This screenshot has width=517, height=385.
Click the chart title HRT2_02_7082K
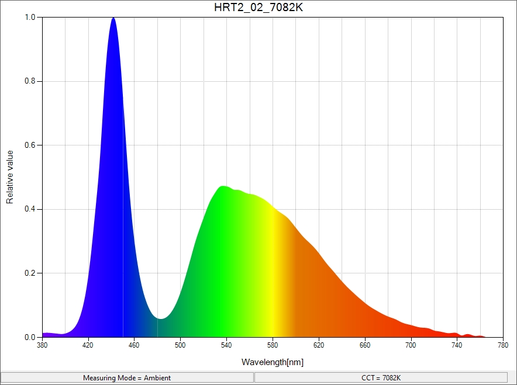[258, 8]
